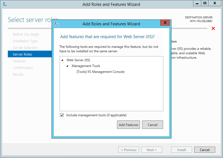
Task: Select the Web Server (IIS) tree label
Action: pyautogui.click(x=78, y=60)
